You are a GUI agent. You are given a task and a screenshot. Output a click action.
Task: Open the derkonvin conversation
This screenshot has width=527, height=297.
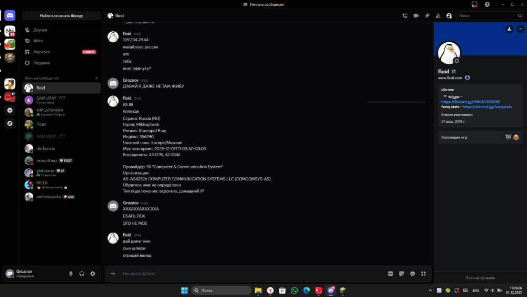61,148
